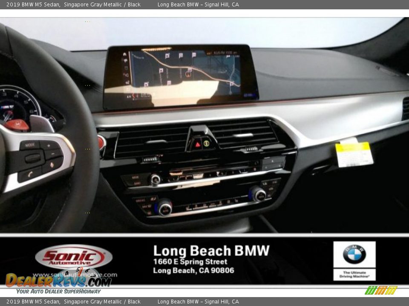
Task: Click the Long Beach BMW dealership title
Action: [211, 251]
